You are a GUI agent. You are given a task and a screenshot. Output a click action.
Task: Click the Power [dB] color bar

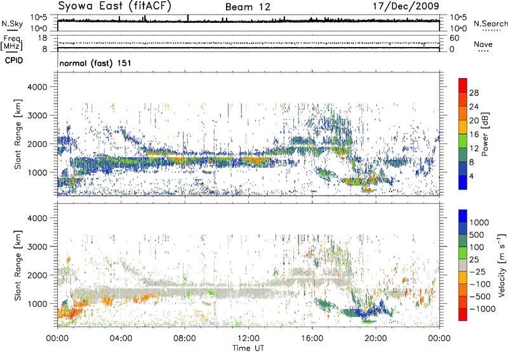tap(463, 134)
